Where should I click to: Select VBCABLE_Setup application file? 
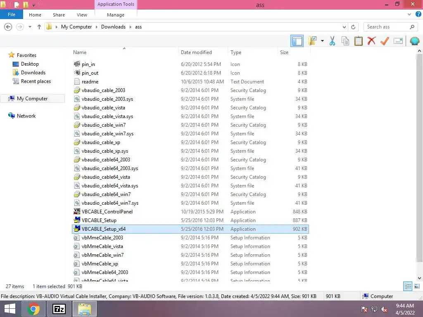(x=190, y=220)
